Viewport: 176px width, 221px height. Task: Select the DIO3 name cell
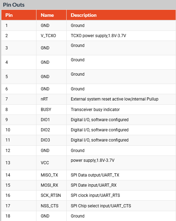[x=52, y=140]
